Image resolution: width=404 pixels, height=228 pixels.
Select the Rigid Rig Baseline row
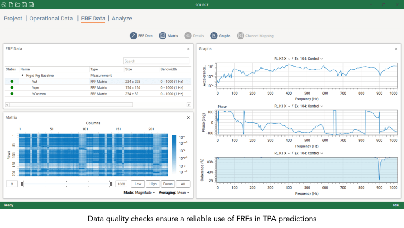click(98, 75)
